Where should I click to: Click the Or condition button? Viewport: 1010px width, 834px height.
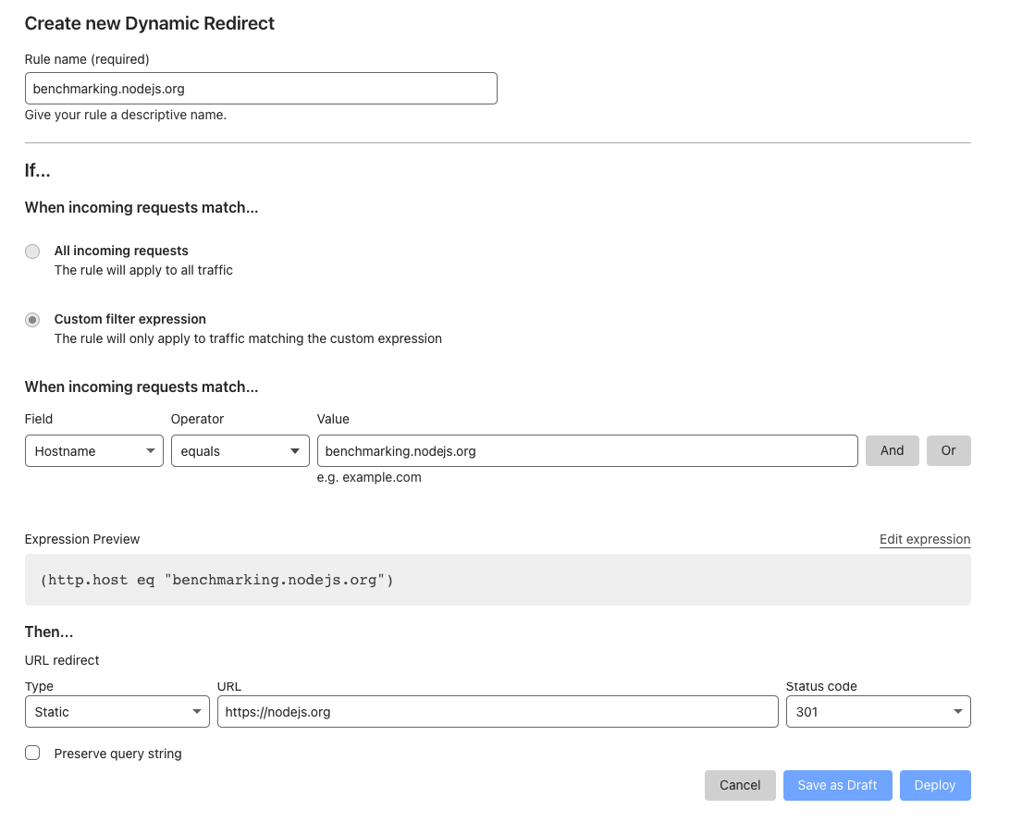click(948, 451)
